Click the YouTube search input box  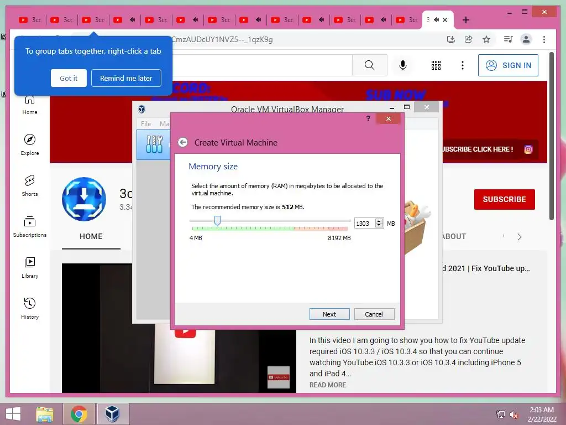[262, 65]
